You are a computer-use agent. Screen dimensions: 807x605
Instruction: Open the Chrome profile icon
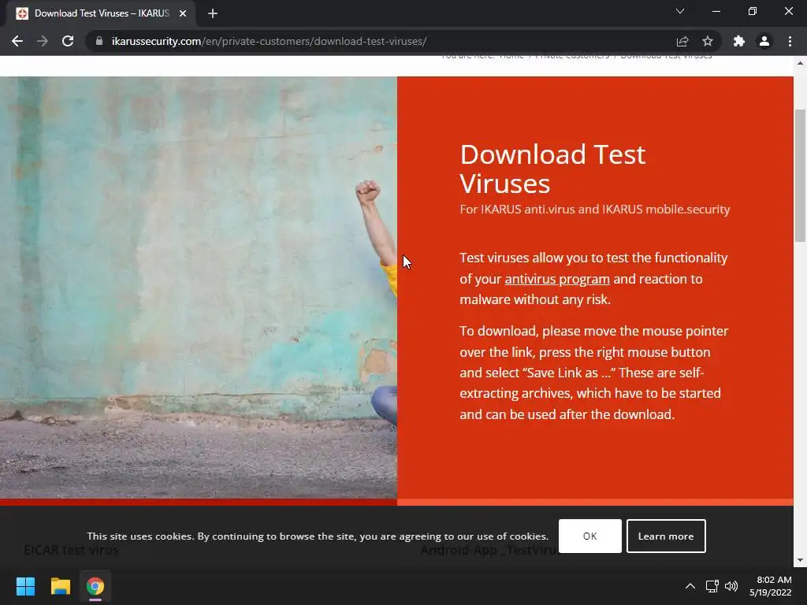[x=764, y=41]
